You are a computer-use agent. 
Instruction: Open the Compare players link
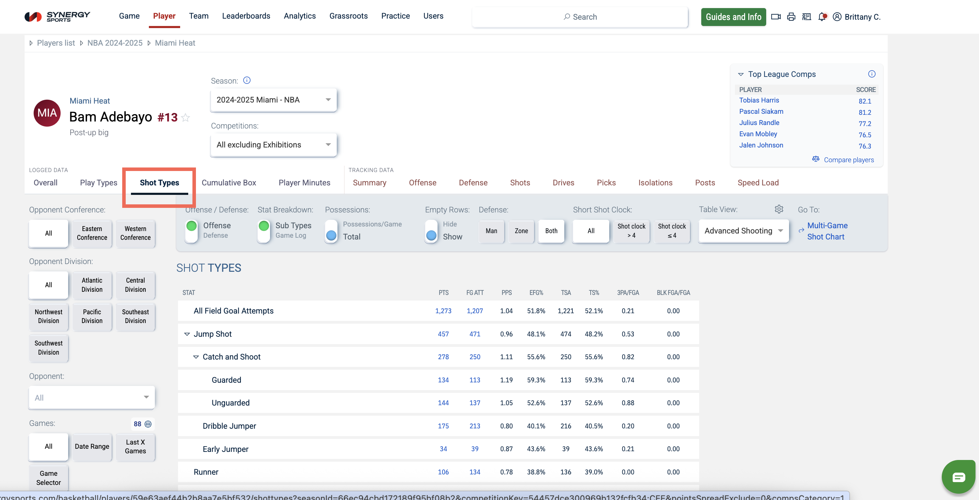(x=848, y=160)
